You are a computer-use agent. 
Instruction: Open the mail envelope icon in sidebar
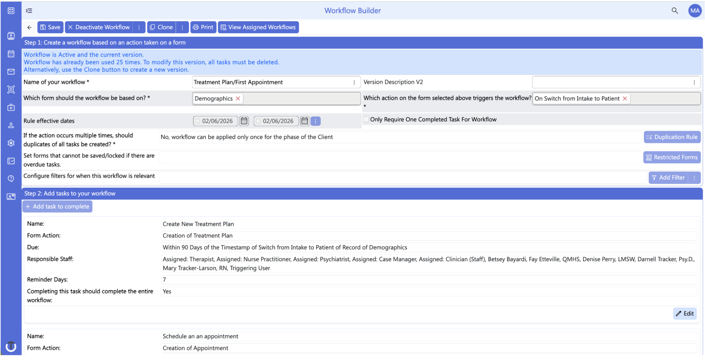[x=11, y=72]
